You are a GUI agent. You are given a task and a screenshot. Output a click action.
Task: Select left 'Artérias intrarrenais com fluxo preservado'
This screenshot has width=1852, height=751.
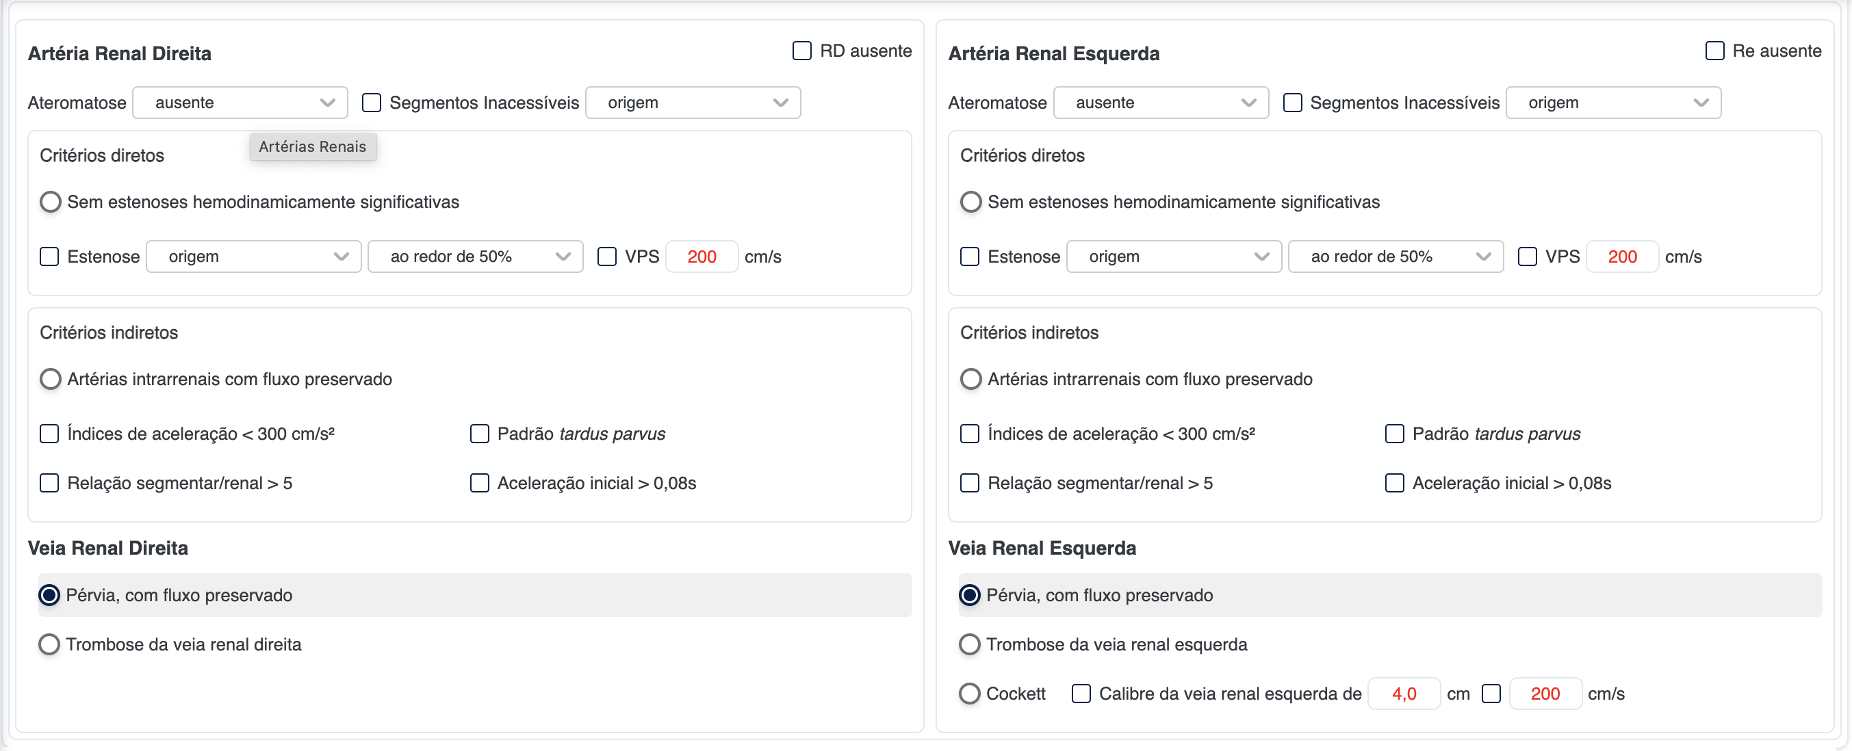tap(970, 379)
